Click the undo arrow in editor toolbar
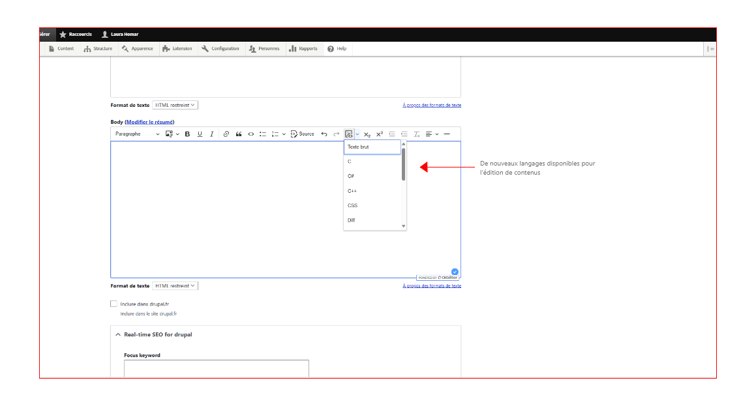This screenshot has height=406, width=756. pos(324,134)
